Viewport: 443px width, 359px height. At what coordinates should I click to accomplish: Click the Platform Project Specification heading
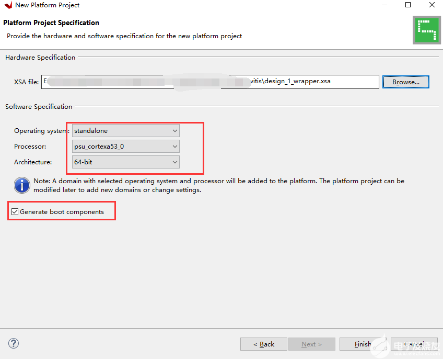tap(51, 23)
